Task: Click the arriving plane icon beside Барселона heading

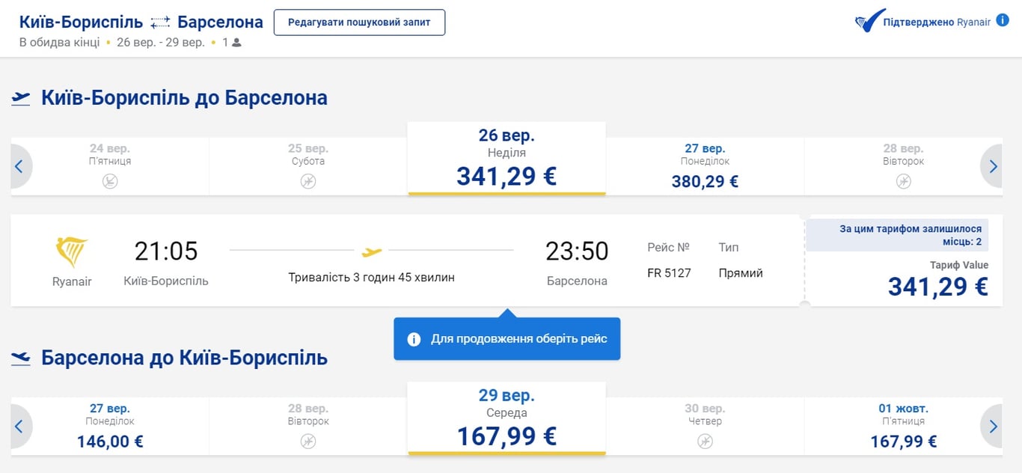Action: pyautogui.click(x=21, y=358)
